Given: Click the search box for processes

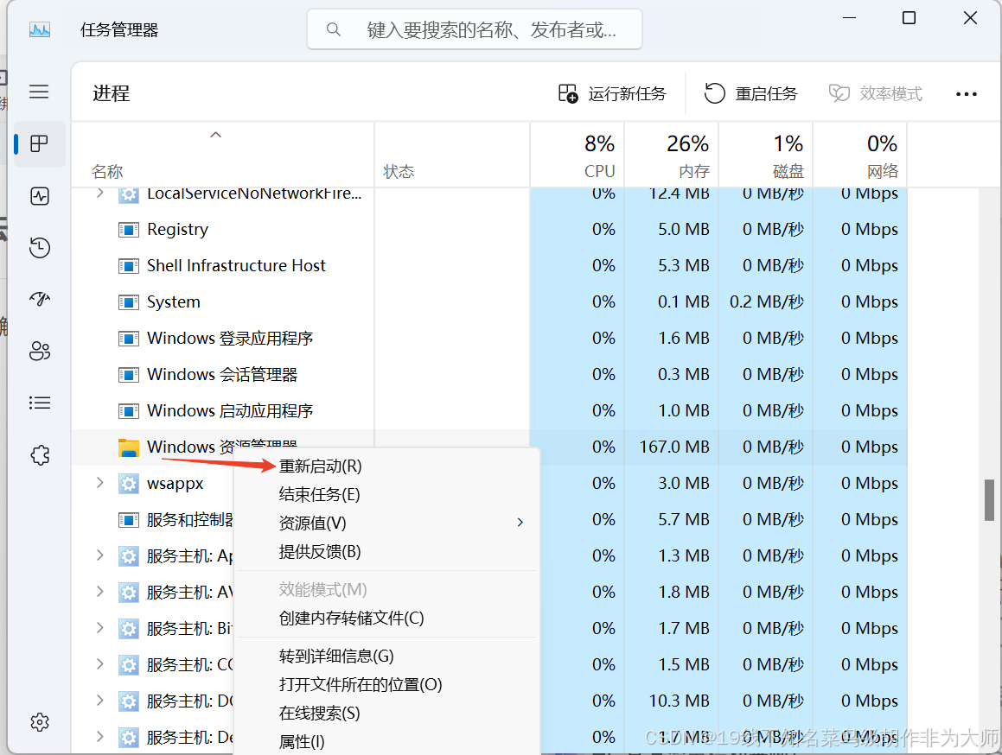Looking at the screenshot, I should click(x=474, y=29).
